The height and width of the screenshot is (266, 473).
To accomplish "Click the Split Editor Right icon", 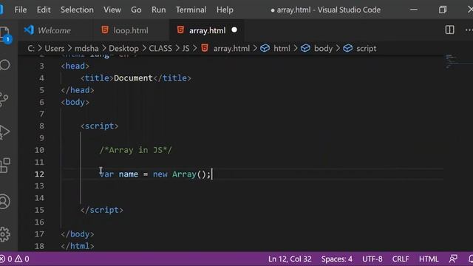I will click(x=449, y=30).
